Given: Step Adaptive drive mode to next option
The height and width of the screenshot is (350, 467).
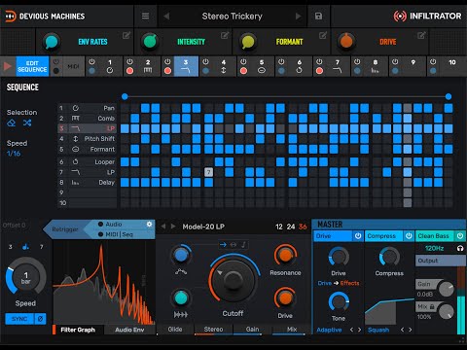Looking at the screenshot, I should 359,330.
